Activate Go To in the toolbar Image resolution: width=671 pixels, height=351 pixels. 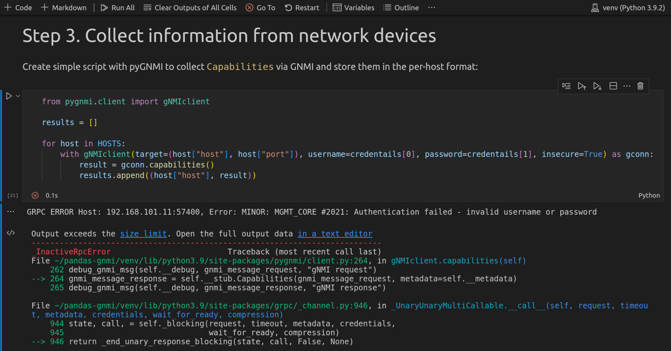point(260,7)
